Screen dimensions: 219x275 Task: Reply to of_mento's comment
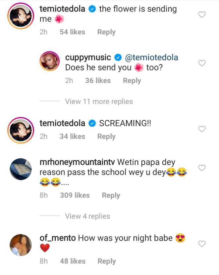[106, 261]
